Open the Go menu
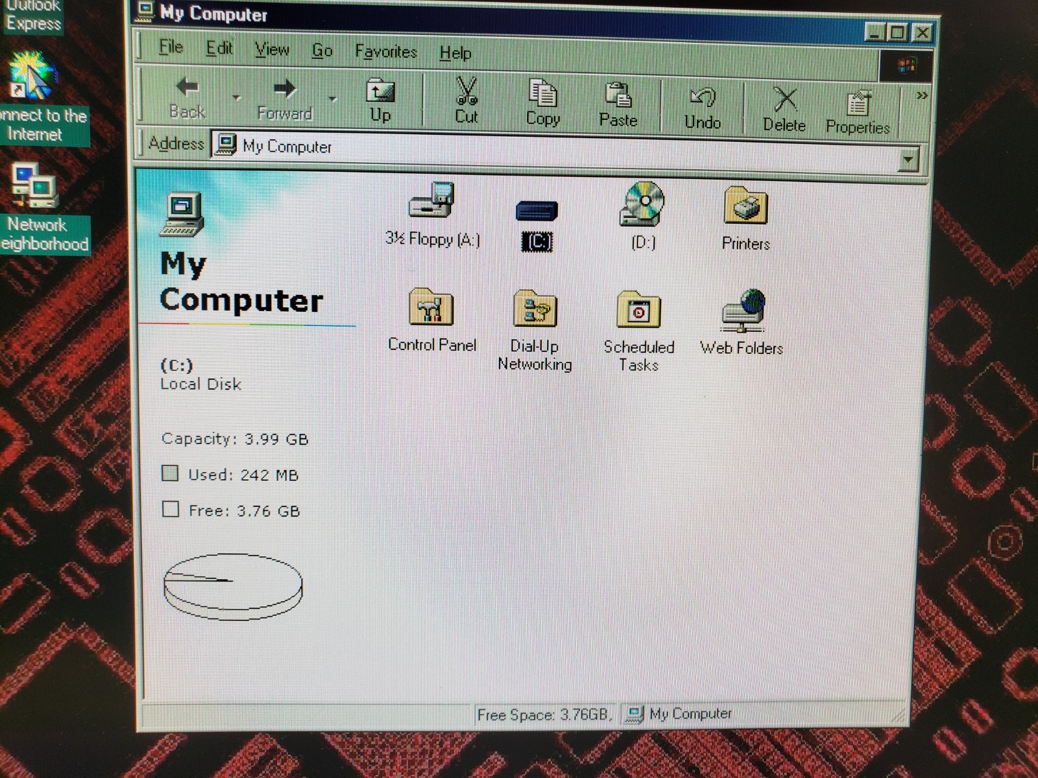 (x=322, y=51)
